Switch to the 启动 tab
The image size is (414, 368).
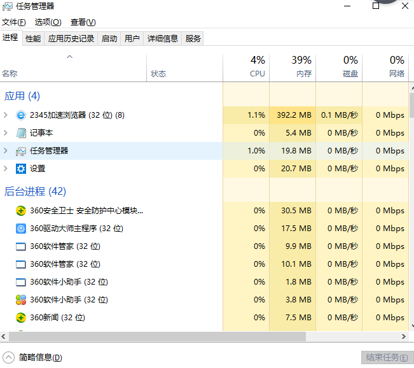point(109,39)
